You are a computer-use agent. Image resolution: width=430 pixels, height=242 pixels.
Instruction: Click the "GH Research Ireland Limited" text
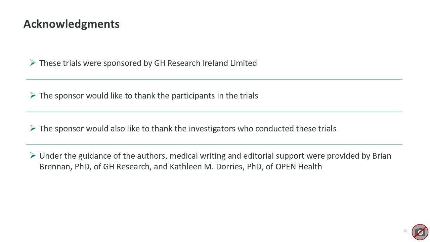point(205,63)
